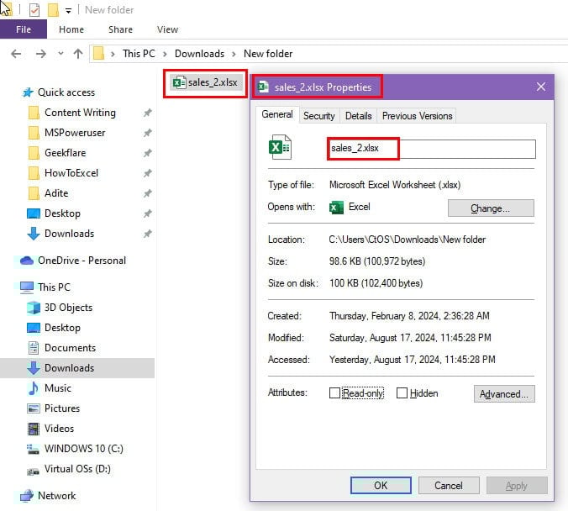Enable the Hidden attribute checkbox
This screenshot has width=568, height=511.
pos(402,393)
